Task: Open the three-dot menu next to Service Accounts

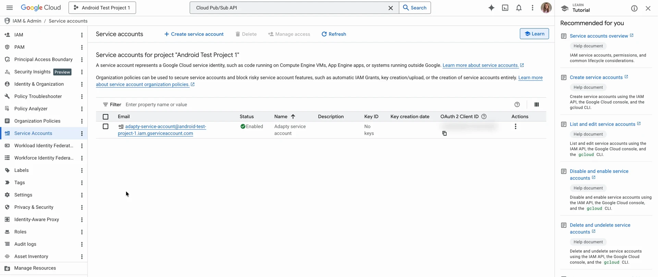Action: pyautogui.click(x=82, y=133)
